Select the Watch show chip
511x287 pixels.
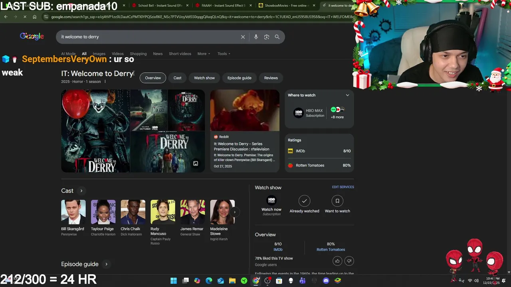(x=204, y=78)
